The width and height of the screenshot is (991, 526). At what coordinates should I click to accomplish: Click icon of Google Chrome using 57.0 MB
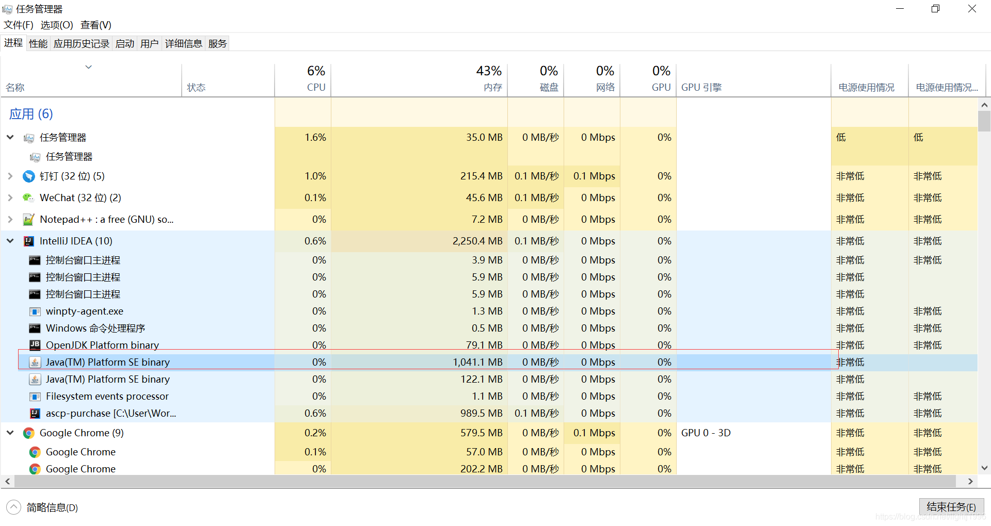click(35, 452)
